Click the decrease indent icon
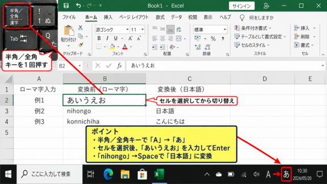327x184 pixels. coord(154,47)
